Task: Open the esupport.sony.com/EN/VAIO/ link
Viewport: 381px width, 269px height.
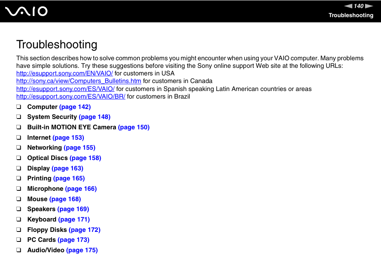Action: click(65, 73)
